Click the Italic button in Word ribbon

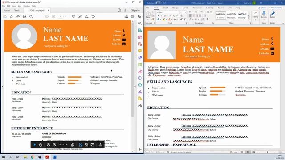coord(161,16)
